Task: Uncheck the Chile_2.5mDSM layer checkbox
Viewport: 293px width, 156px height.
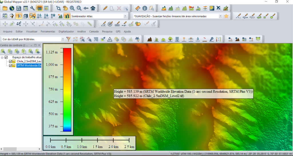Action: click(11, 61)
